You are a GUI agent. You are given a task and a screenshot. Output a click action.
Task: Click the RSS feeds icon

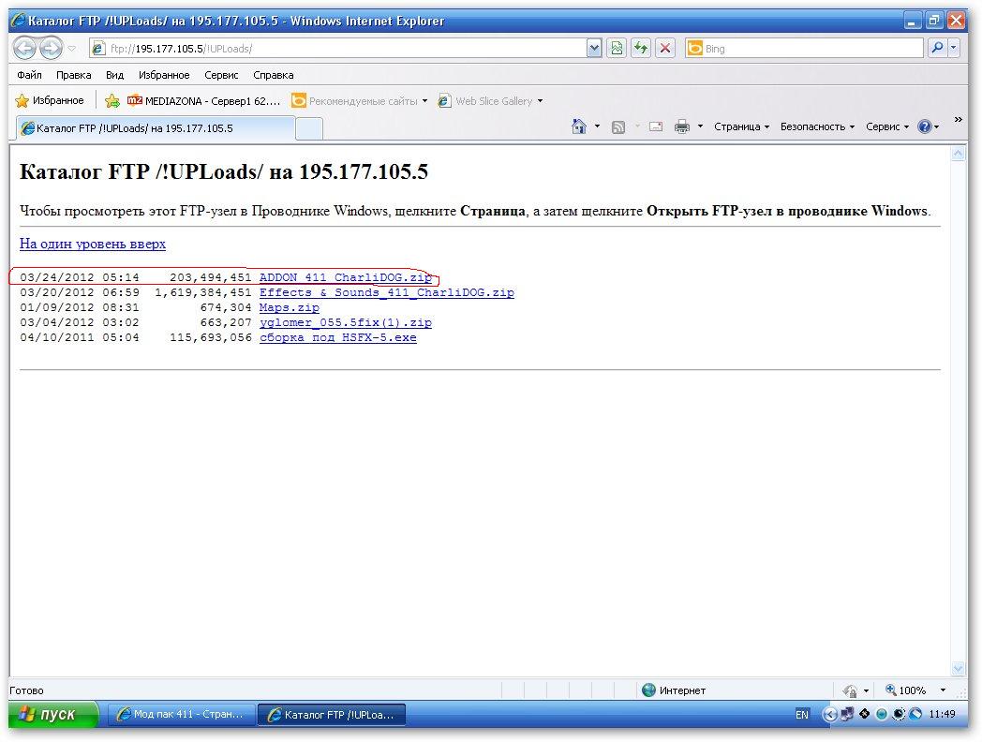point(618,127)
